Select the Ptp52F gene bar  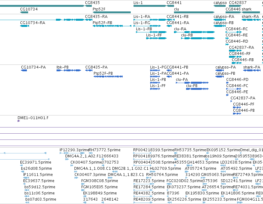point(112,12)
